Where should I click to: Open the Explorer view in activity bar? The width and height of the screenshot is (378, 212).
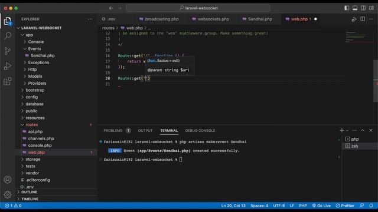click(8, 21)
